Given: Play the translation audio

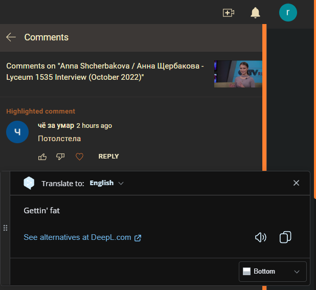Looking at the screenshot, I should coord(261,237).
